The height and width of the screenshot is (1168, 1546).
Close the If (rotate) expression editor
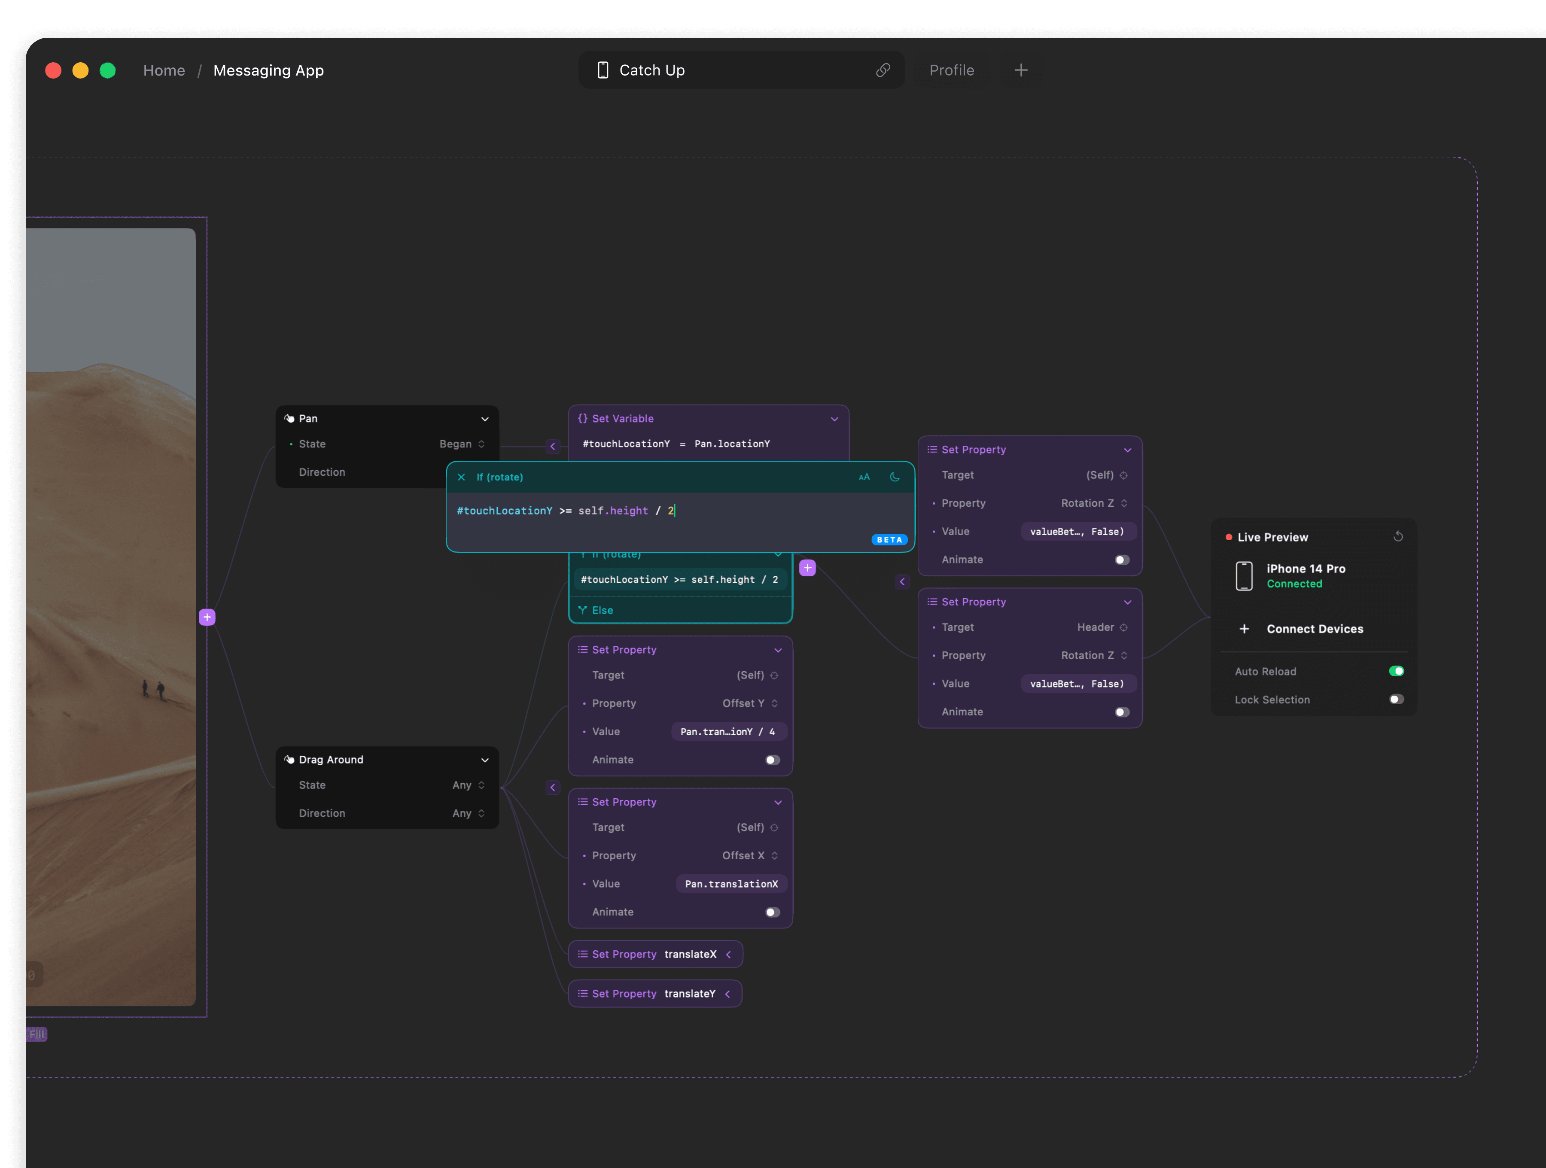coord(461,477)
